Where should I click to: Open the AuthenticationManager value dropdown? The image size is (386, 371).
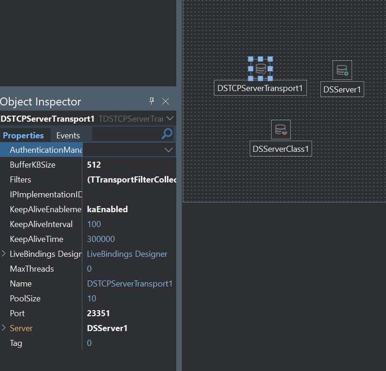[168, 150]
